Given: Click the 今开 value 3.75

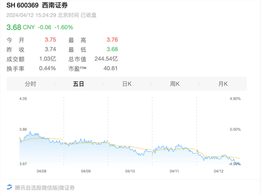Looking at the screenshot, I should (50, 40).
